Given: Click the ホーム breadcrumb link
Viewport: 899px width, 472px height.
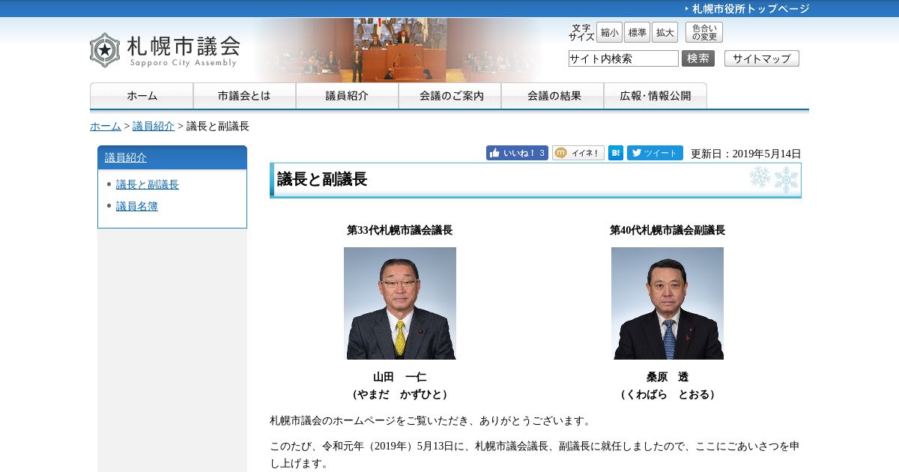Looking at the screenshot, I should click(106, 126).
